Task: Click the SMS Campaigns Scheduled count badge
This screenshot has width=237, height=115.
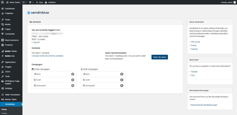Action: point(122,86)
